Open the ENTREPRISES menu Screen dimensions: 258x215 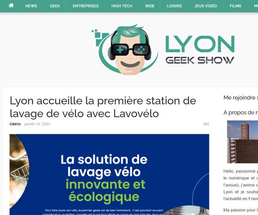click(86, 6)
